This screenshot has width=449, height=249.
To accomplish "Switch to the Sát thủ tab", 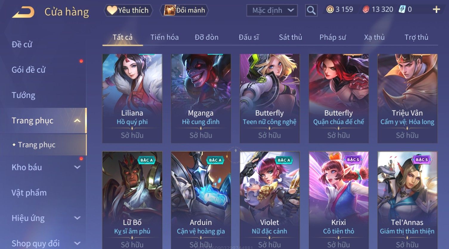I will [290, 37].
